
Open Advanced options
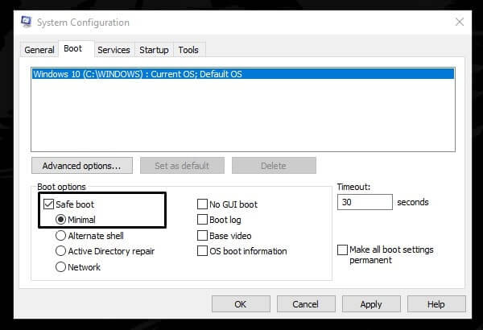click(82, 166)
